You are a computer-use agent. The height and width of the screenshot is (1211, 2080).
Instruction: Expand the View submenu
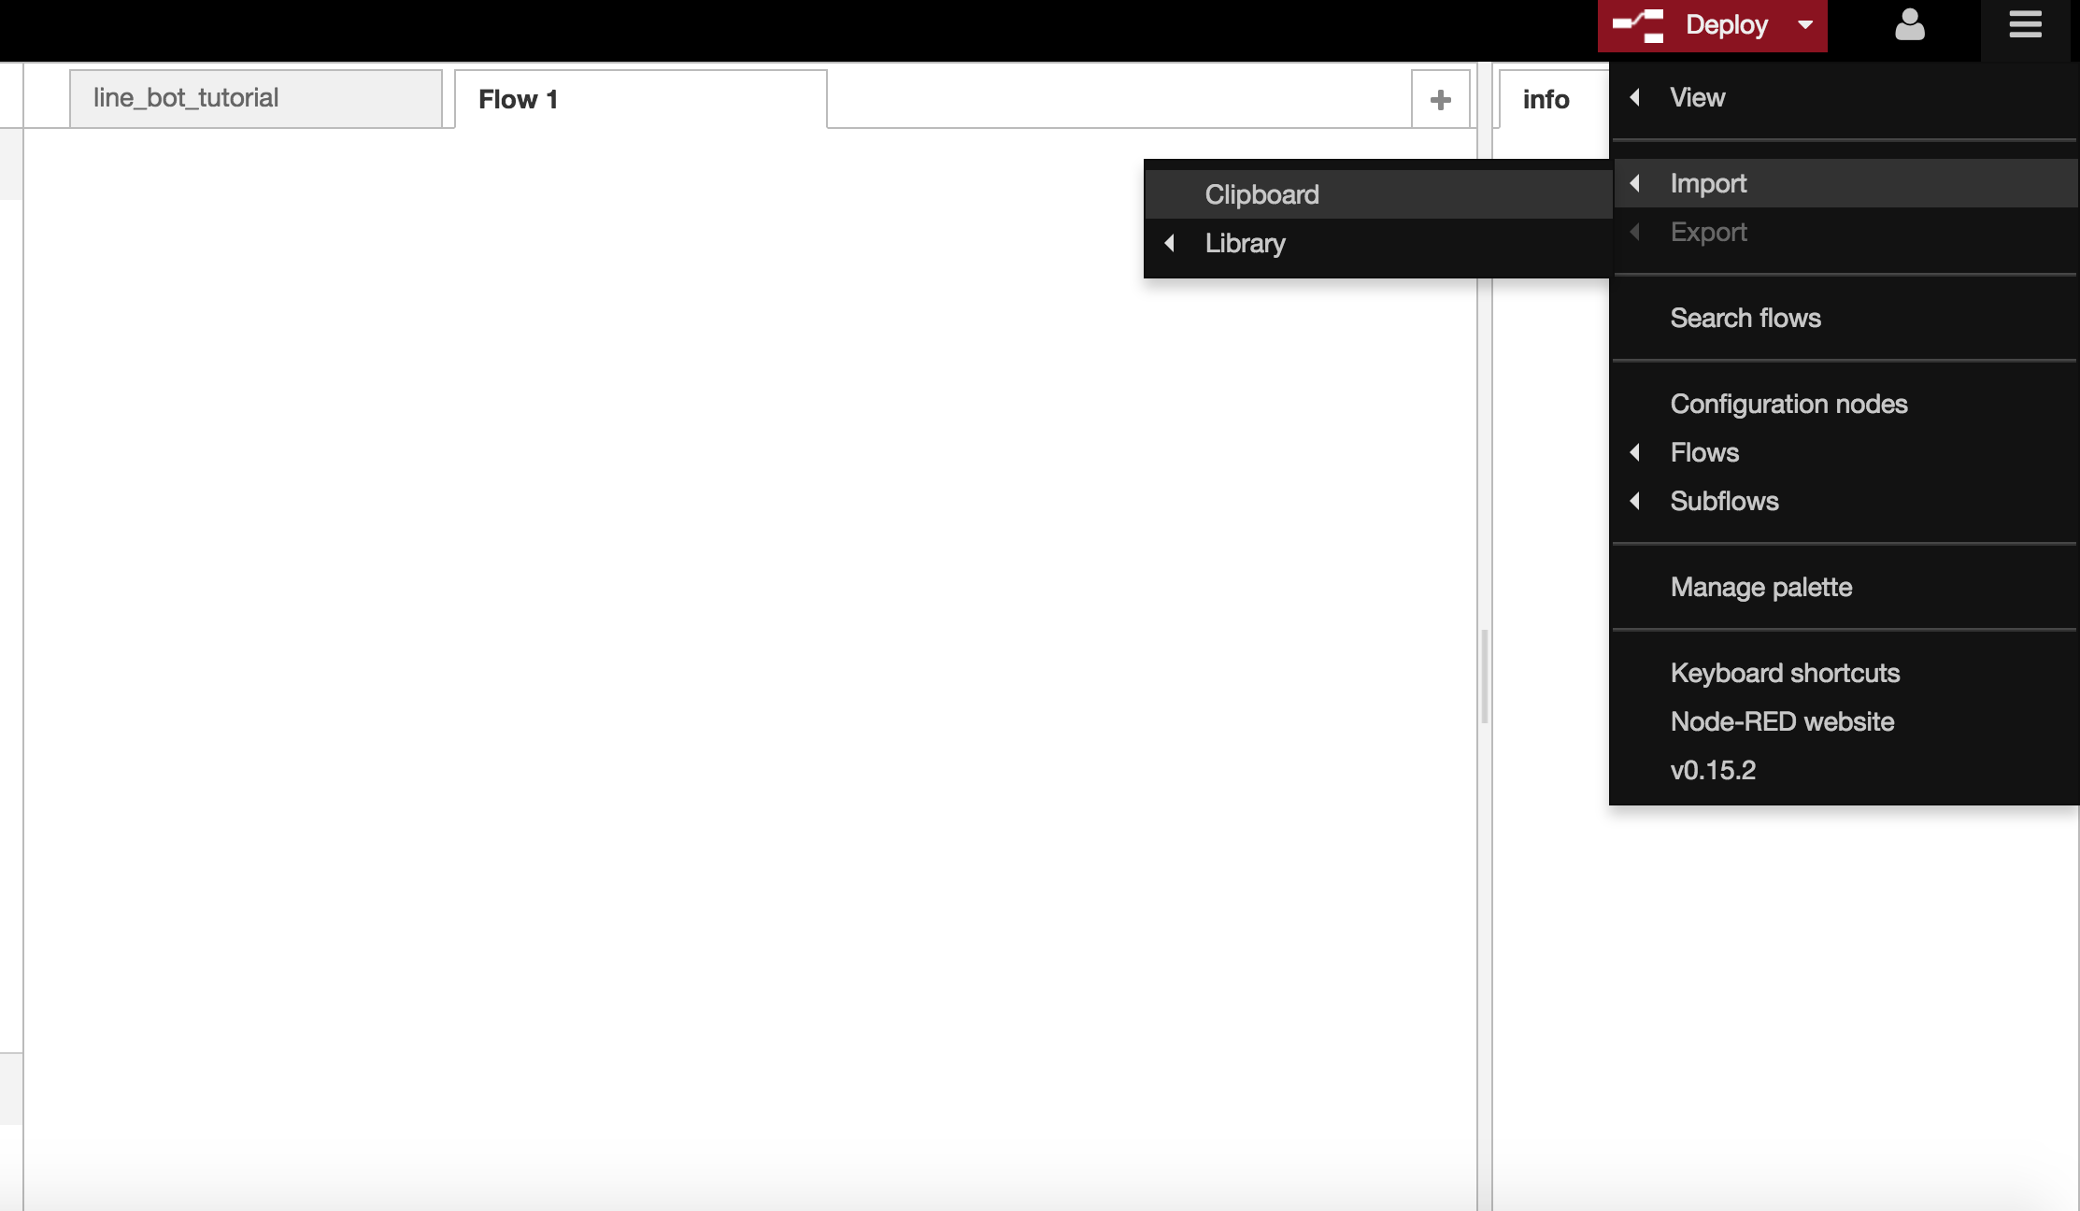click(1844, 97)
